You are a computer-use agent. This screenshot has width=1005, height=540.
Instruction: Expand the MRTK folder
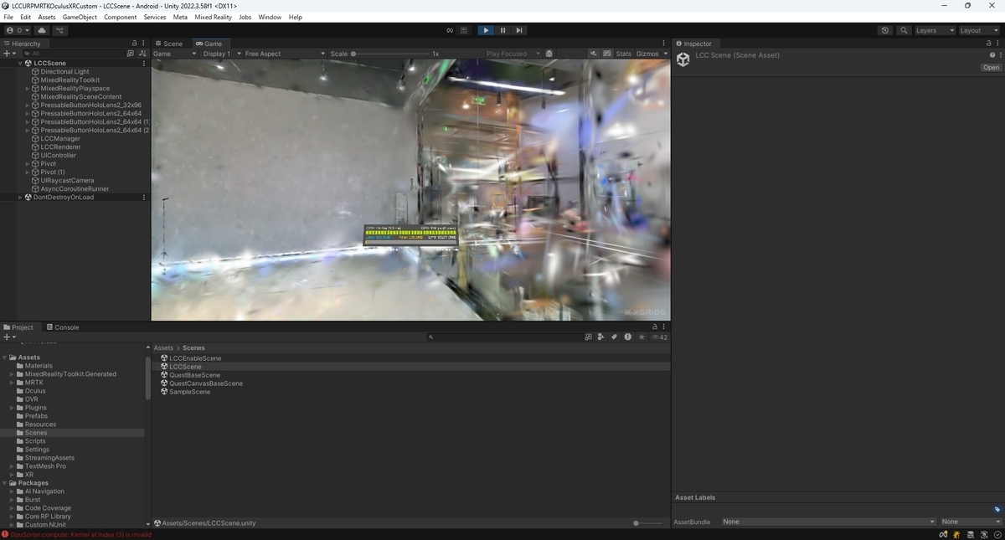12,383
